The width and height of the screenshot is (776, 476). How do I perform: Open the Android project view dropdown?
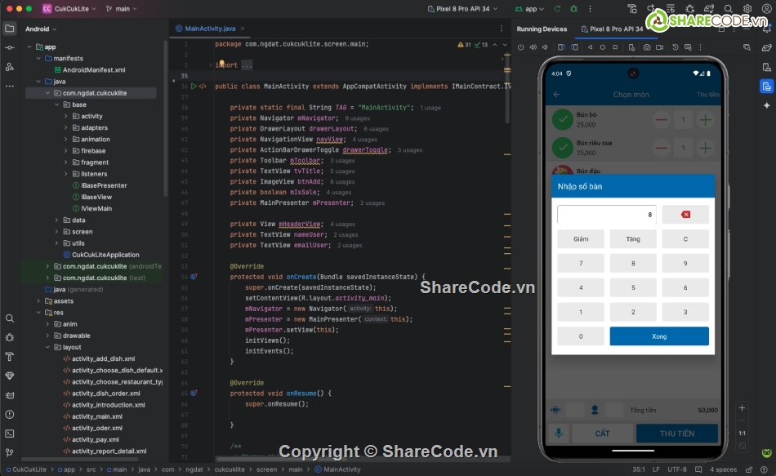tap(41, 29)
